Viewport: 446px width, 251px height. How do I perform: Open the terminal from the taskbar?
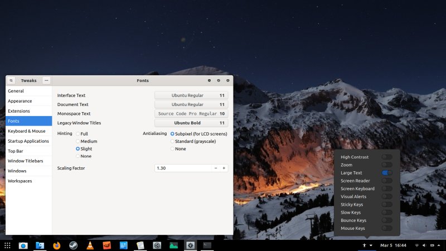207,245
